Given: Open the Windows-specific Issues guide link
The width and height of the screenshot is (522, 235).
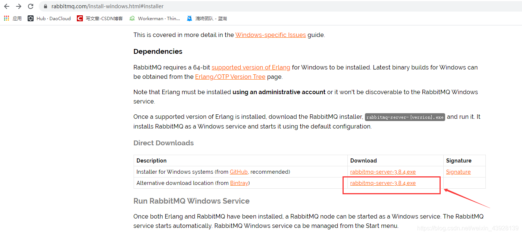Looking at the screenshot, I should pyautogui.click(x=270, y=35).
